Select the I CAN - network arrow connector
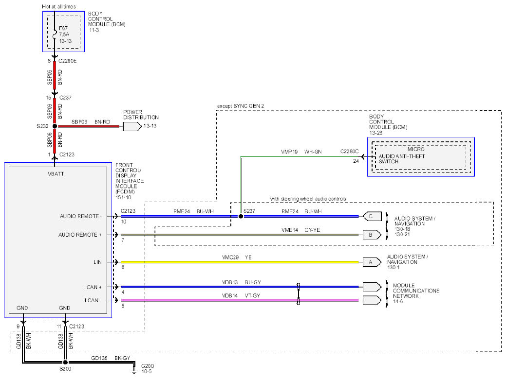The height and width of the screenshot is (378, 506). tap(372, 300)
